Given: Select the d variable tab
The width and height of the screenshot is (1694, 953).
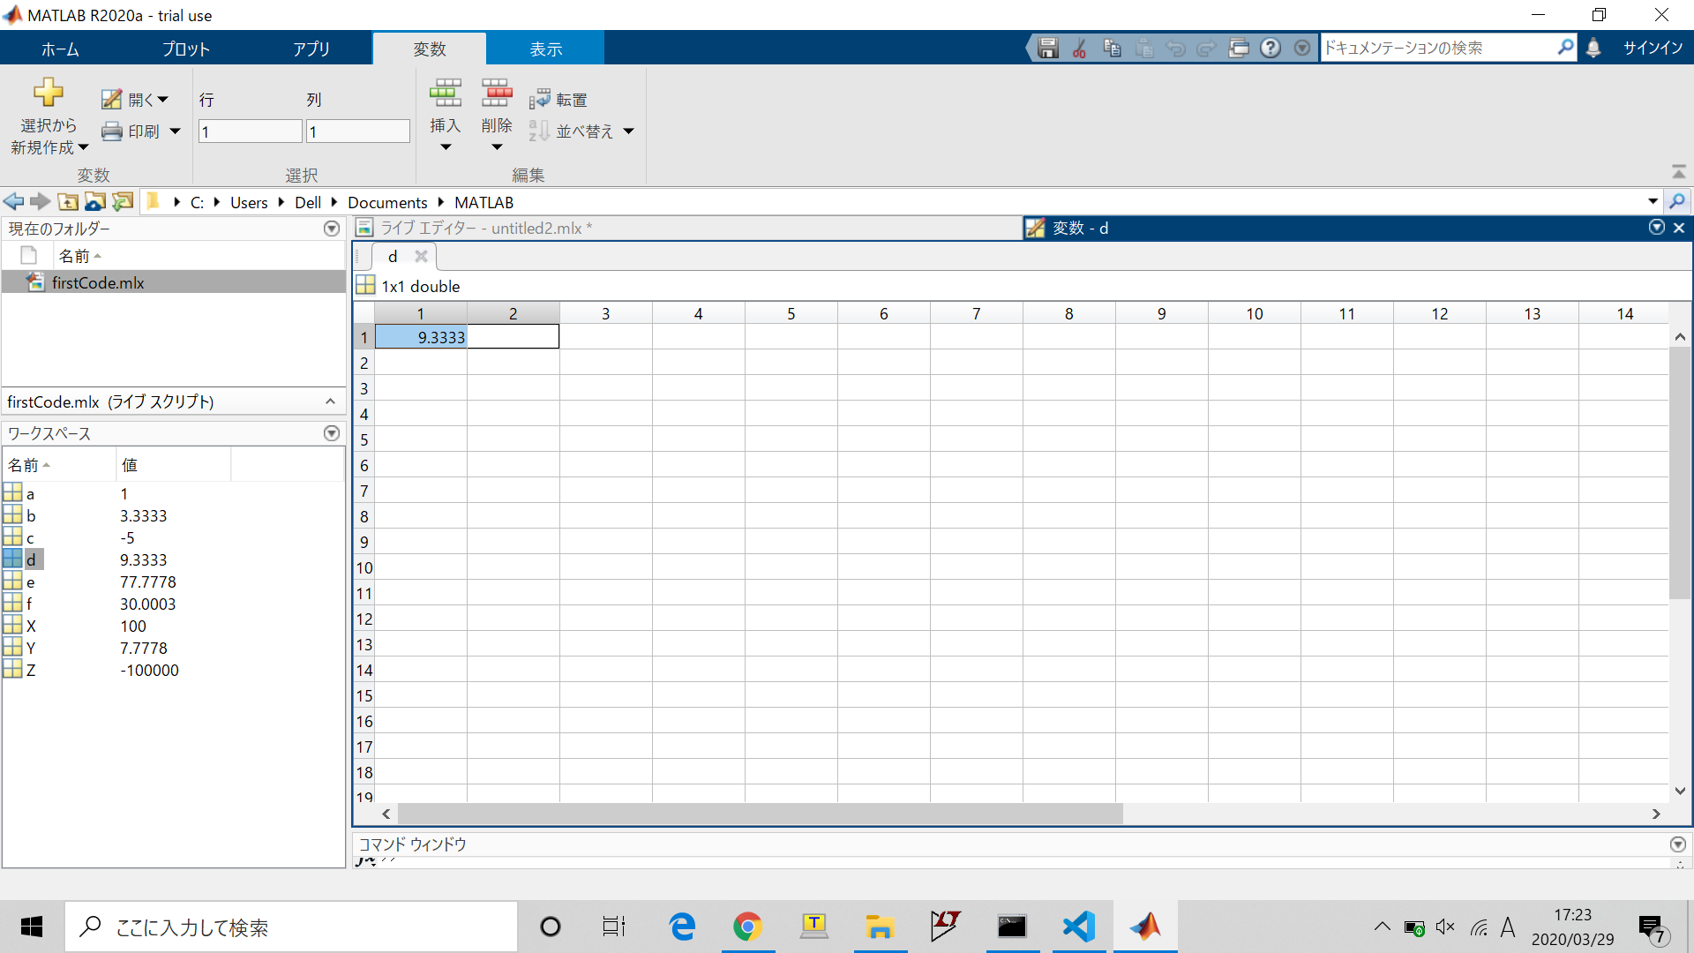Looking at the screenshot, I should click(x=393, y=257).
